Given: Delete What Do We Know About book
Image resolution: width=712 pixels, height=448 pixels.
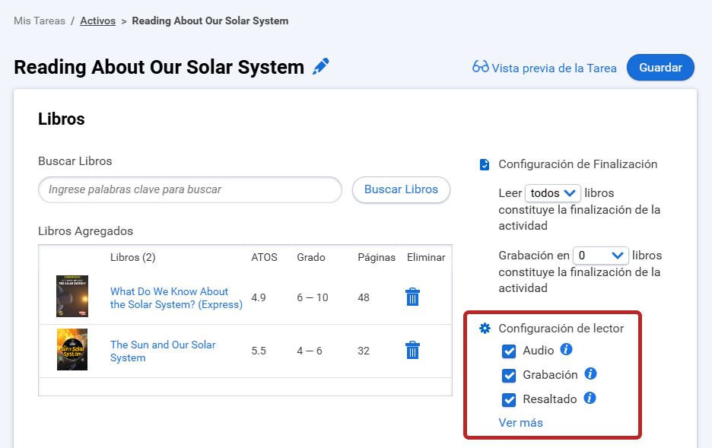Looking at the screenshot, I should coord(412,297).
